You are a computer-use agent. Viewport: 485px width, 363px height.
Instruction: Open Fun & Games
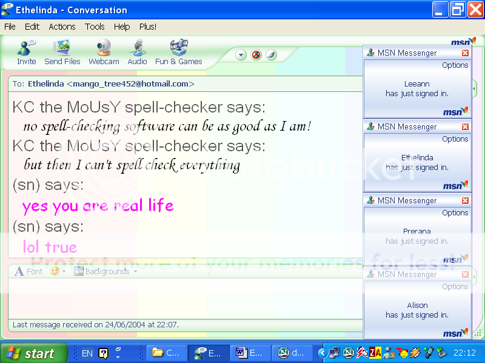tap(178, 51)
